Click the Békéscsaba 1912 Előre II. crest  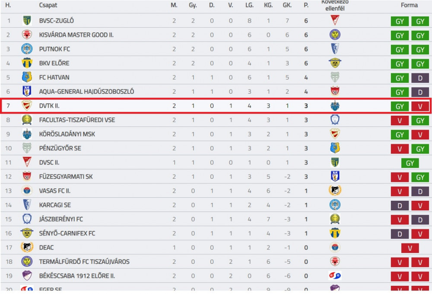pyautogui.click(x=27, y=276)
